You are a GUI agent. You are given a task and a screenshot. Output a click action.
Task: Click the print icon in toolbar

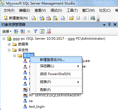[x=84, y=18]
